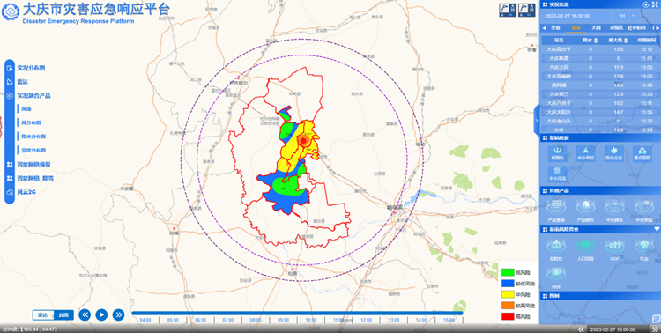Play the timeline animation
This screenshot has width=661, height=333.
101,314
